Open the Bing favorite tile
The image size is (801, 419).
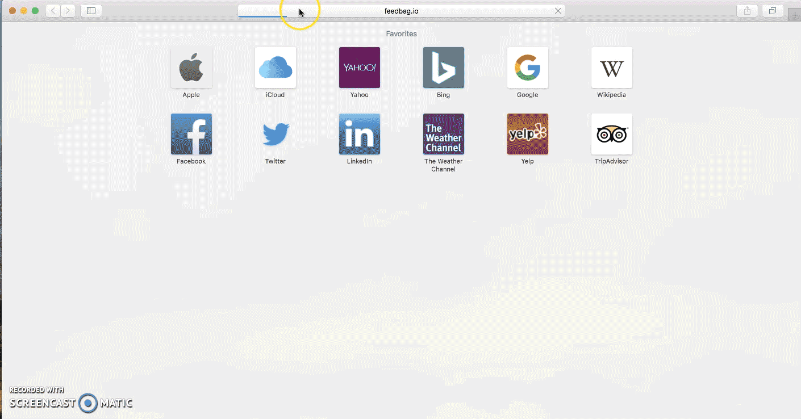(444, 68)
